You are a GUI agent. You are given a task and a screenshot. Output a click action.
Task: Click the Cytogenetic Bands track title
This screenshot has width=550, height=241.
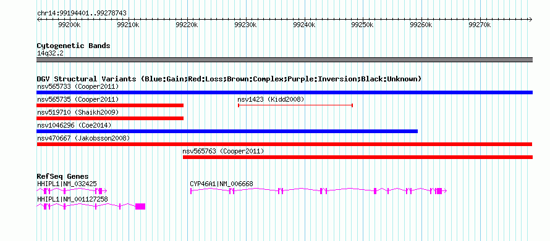(x=74, y=46)
